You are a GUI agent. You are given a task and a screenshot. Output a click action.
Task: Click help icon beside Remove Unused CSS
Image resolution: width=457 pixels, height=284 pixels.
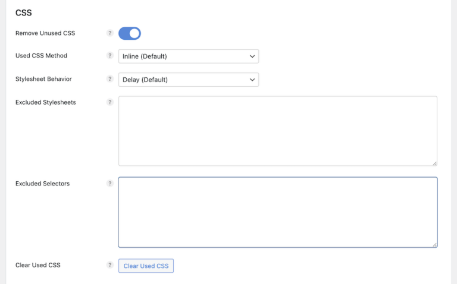(x=109, y=33)
